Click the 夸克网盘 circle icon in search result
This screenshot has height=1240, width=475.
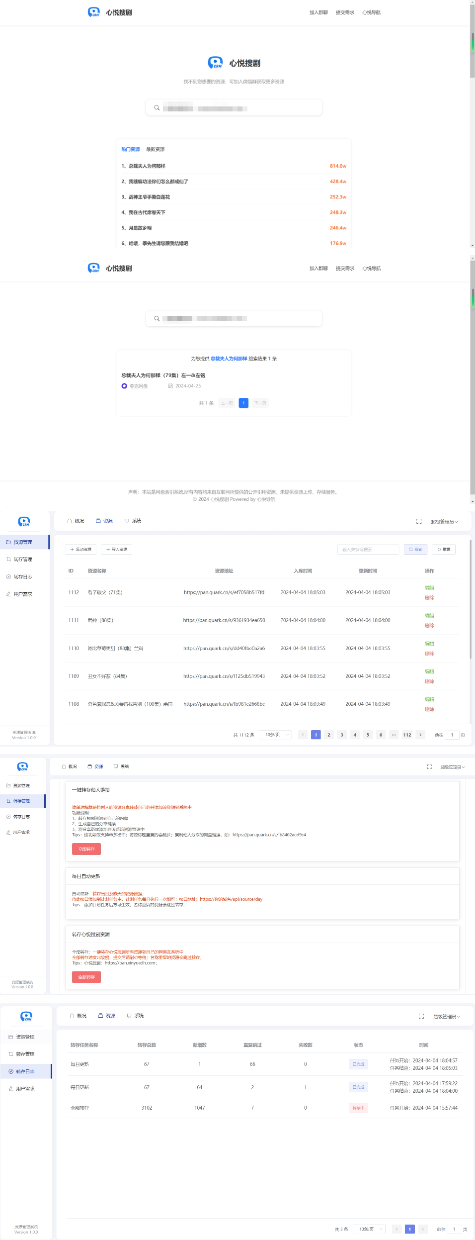124,386
